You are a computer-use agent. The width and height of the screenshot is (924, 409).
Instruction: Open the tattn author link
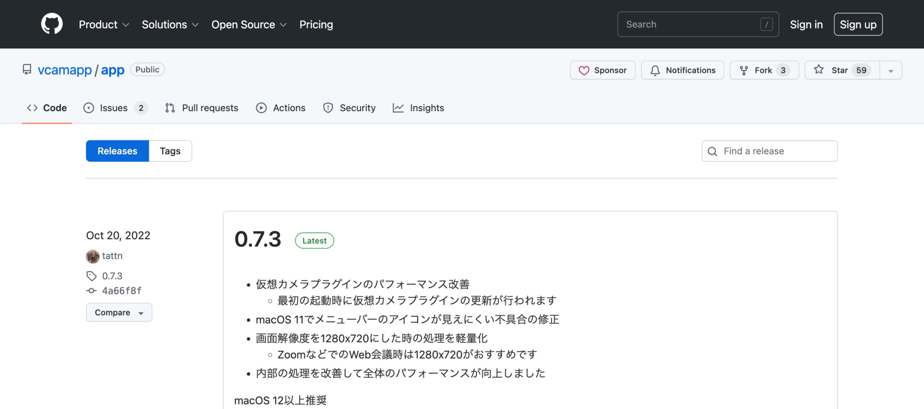112,256
